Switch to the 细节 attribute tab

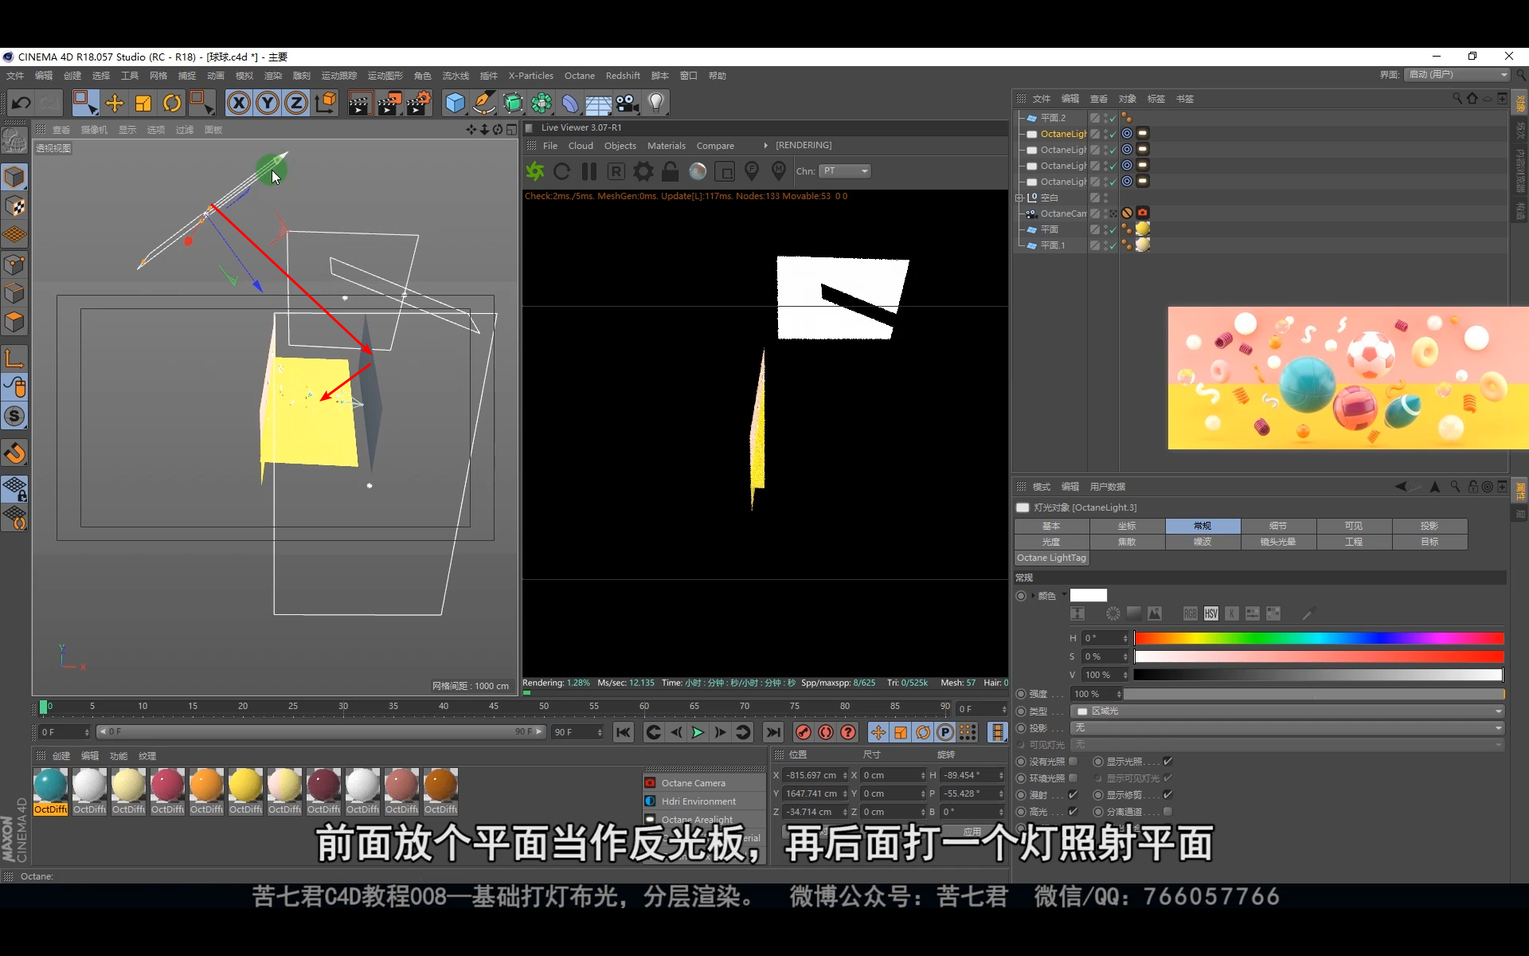(1277, 526)
